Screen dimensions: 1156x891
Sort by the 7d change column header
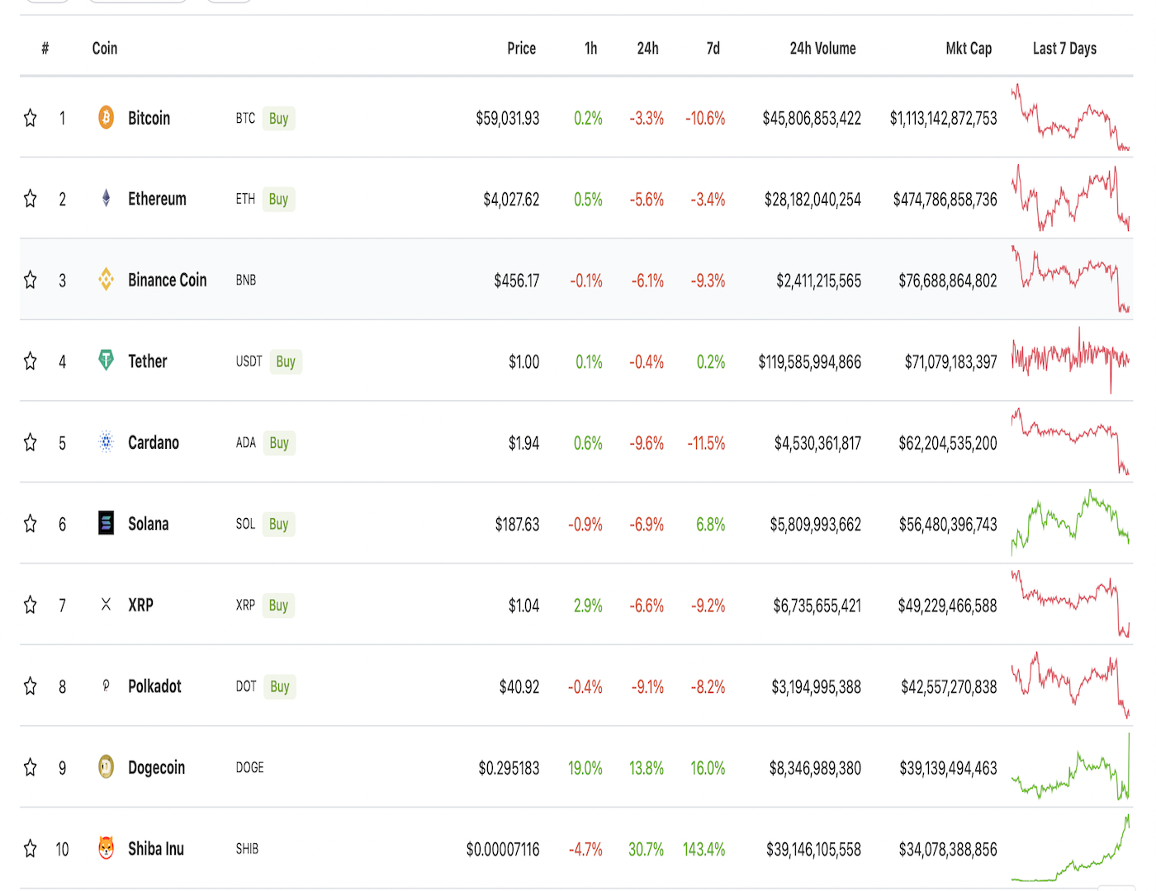coord(713,48)
